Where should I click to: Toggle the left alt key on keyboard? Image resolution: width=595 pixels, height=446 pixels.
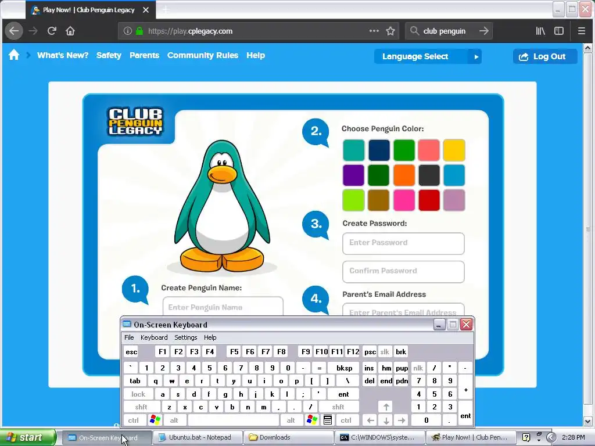point(174,420)
